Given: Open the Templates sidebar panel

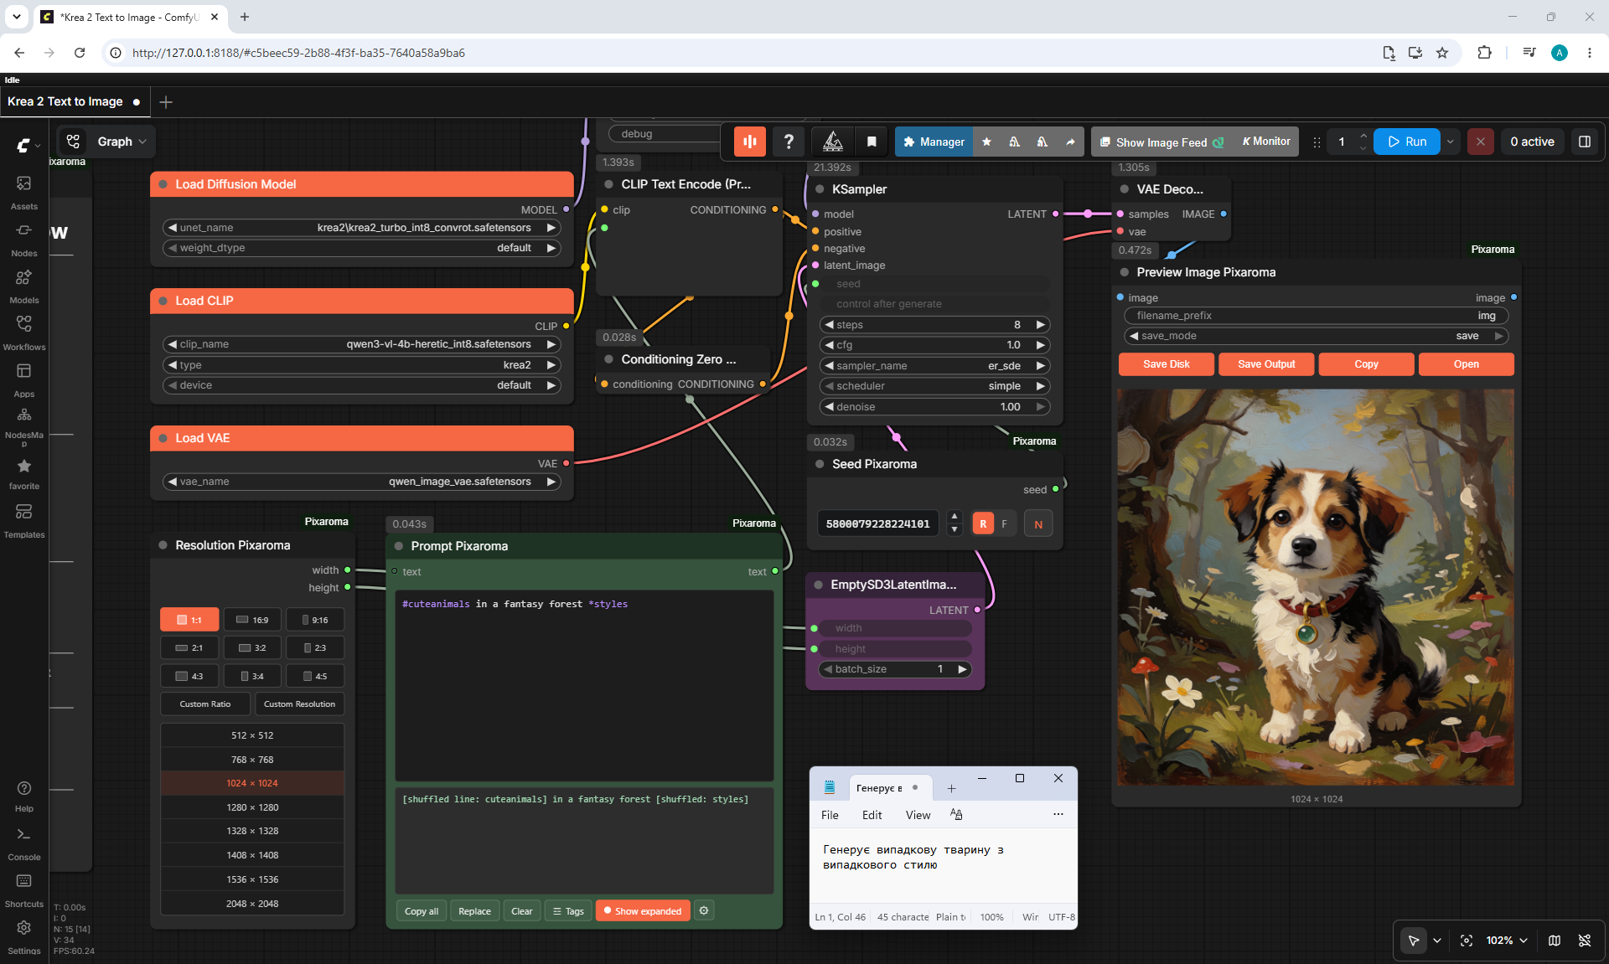Looking at the screenshot, I should tap(23, 520).
